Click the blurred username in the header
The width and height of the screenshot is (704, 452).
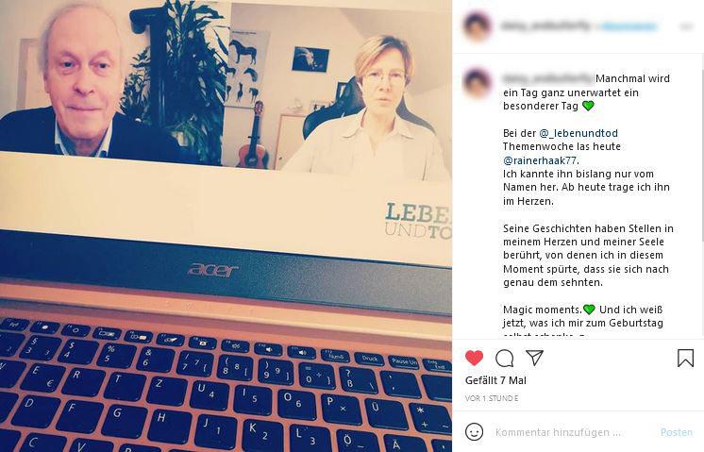[x=545, y=26]
